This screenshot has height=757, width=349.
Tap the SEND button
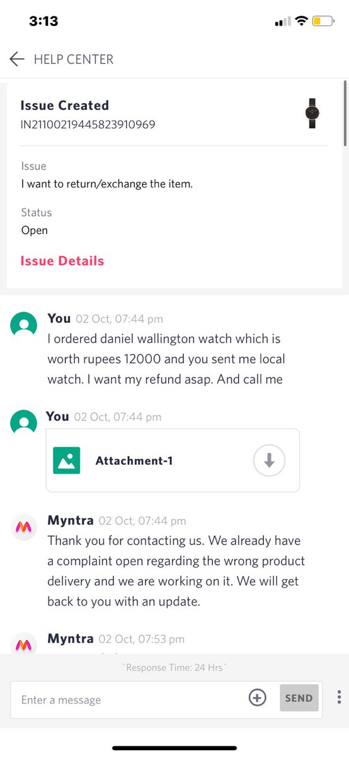click(299, 698)
